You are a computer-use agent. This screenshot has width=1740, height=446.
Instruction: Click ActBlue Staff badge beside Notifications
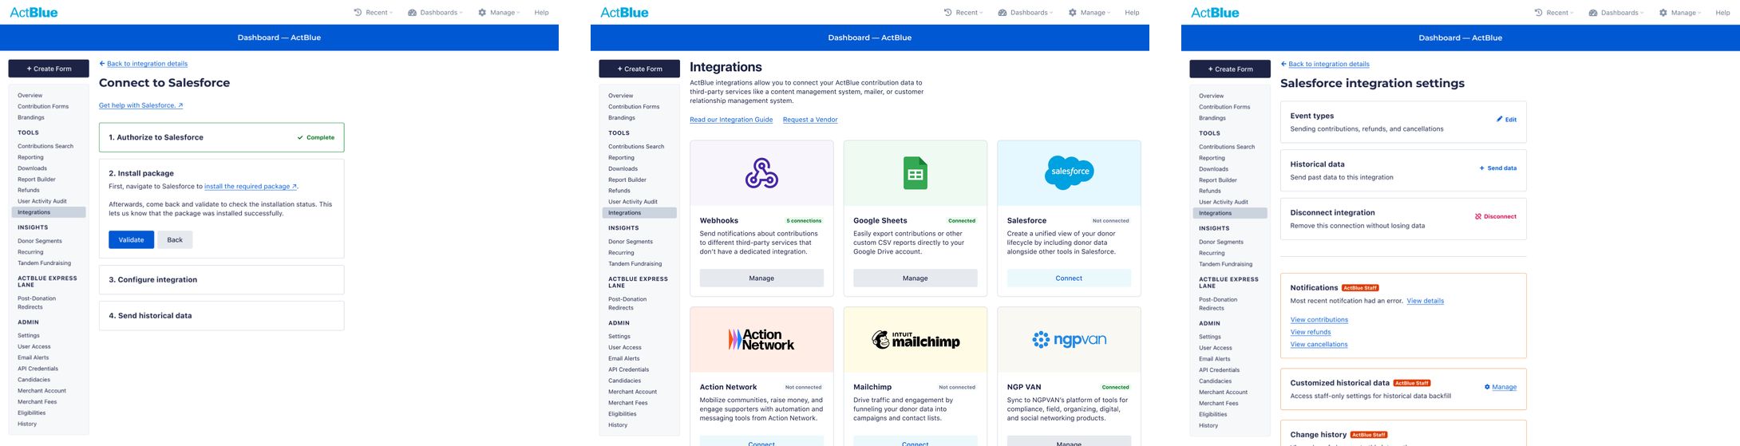pyautogui.click(x=1360, y=288)
